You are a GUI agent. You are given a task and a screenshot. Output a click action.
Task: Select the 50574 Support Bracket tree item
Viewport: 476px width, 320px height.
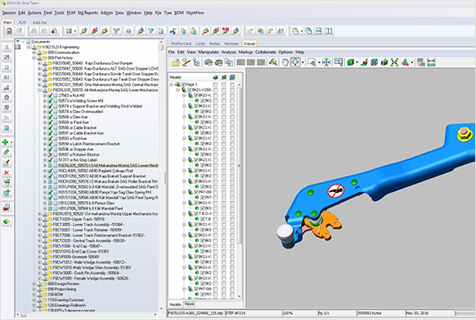100,107
